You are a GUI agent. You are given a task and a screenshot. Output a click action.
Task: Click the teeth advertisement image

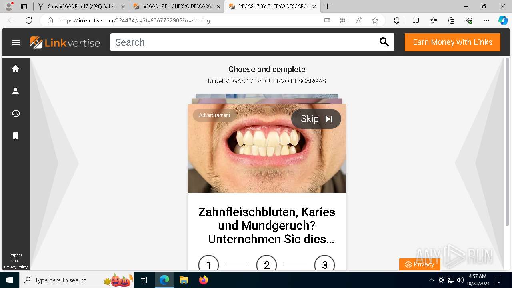(x=267, y=148)
